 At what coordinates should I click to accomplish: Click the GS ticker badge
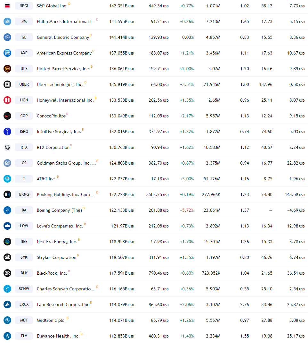point(24,163)
